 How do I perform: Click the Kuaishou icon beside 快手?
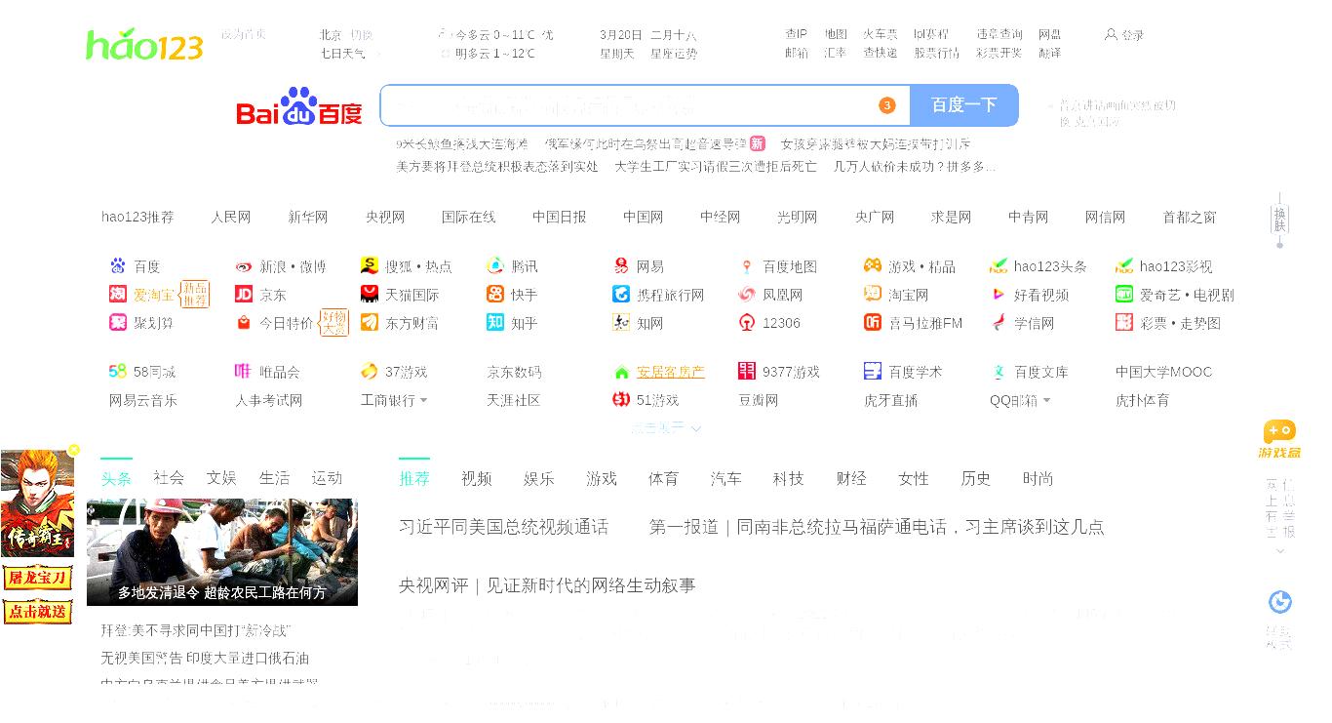(495, 294)
